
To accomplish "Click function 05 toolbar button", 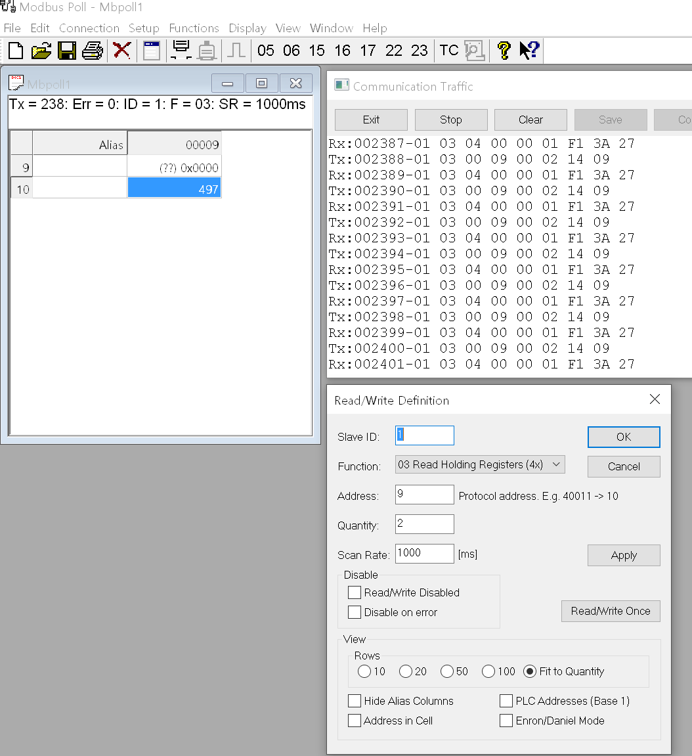I will pyautogui.click(x=265, y=51).
